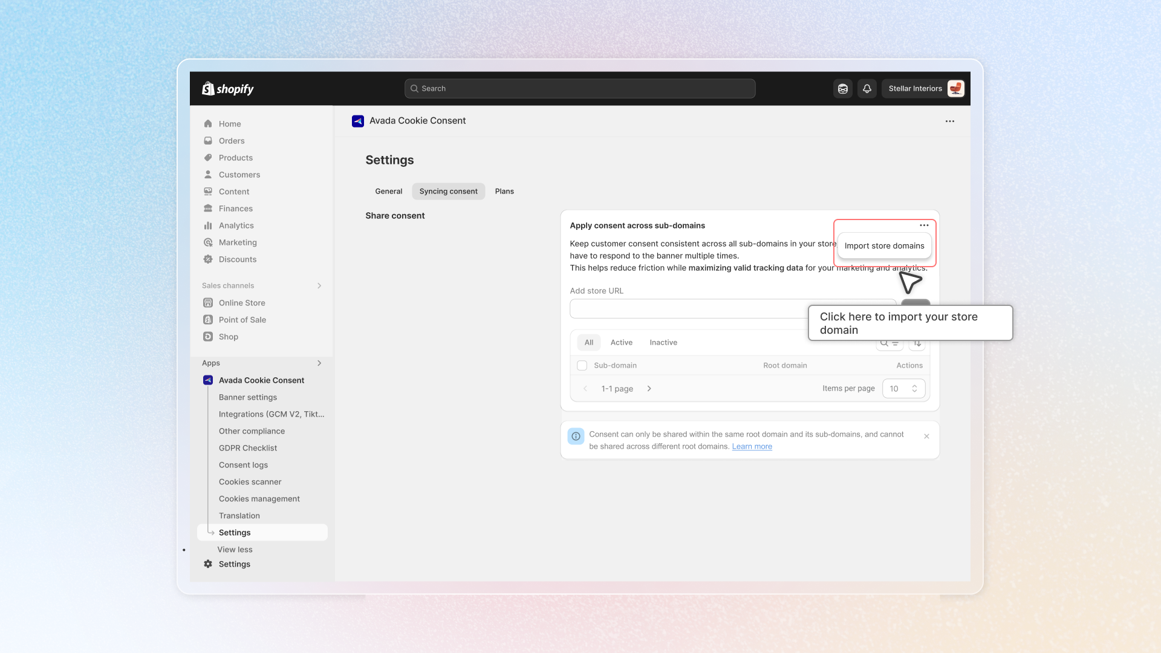Click the notification bell icon
Screen dimensions: 1161x653
click(x=867, y=89)
